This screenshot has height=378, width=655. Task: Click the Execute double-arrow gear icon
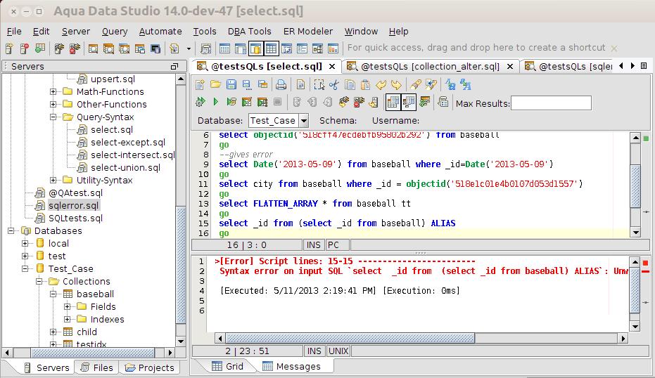pos(201,102)
